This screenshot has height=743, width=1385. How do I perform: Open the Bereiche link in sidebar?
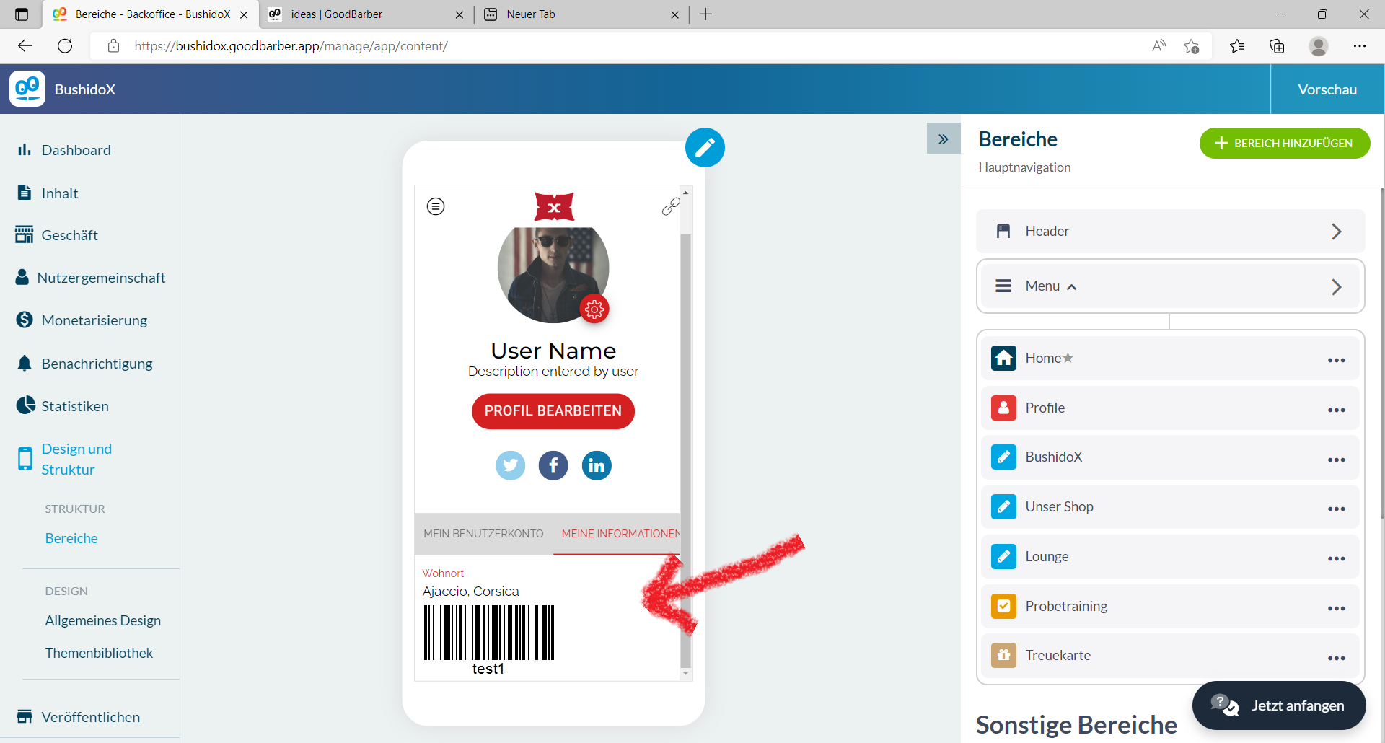tap(71, 538)
